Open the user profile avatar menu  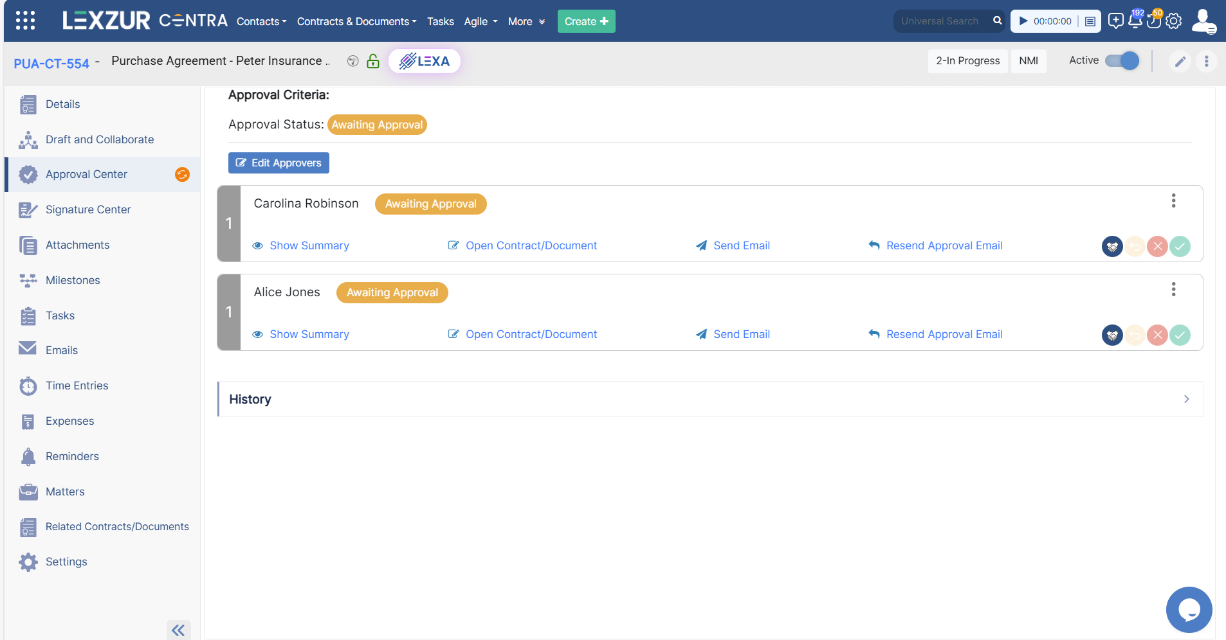coord(1203,21)
